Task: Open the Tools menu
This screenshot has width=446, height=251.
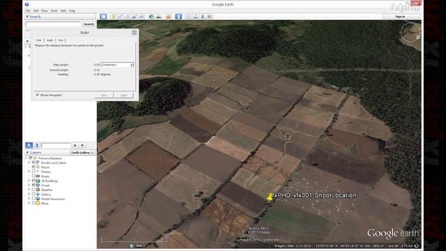Action: click(54, 10)
